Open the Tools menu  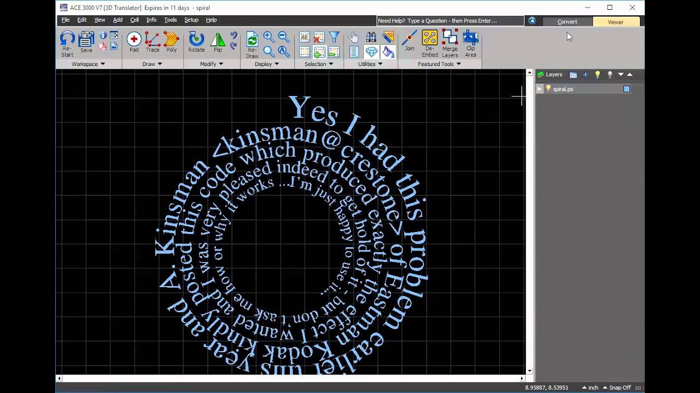coord(171,20)
